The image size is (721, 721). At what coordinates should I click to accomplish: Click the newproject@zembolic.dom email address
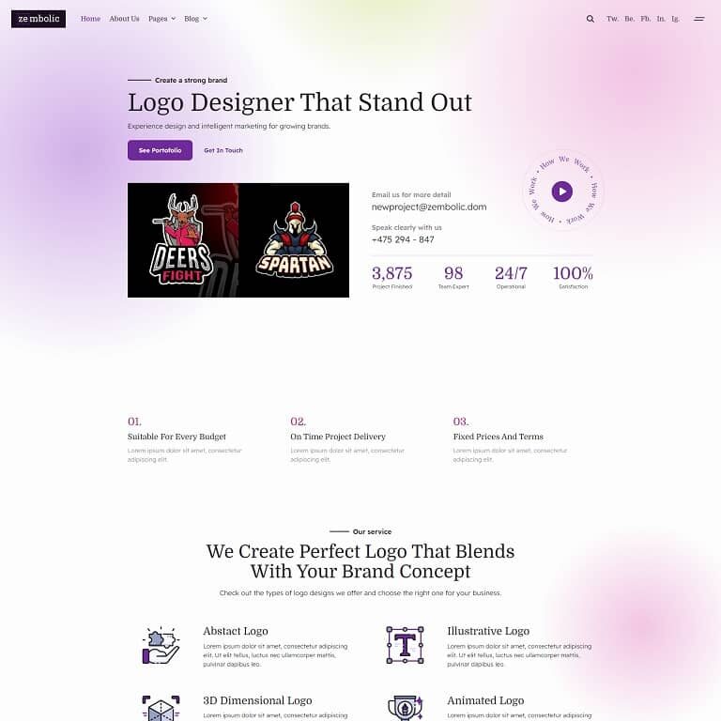[429, 207]
